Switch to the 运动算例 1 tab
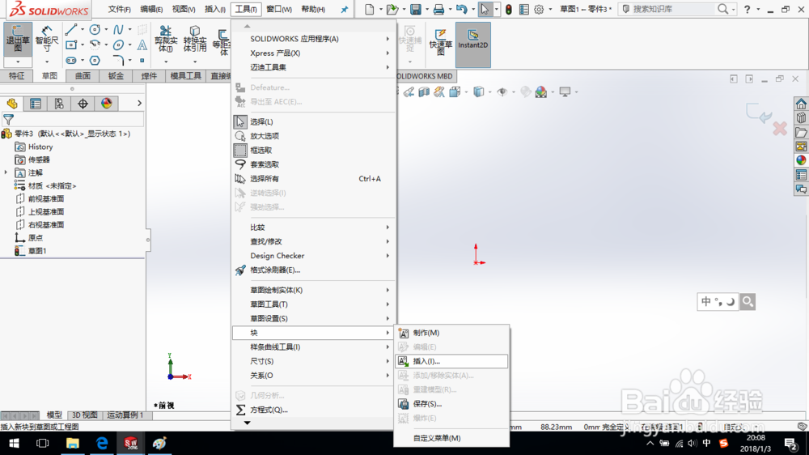Image resolution: width=809 pixels, height=455 pixels. [x=125, y=415]
